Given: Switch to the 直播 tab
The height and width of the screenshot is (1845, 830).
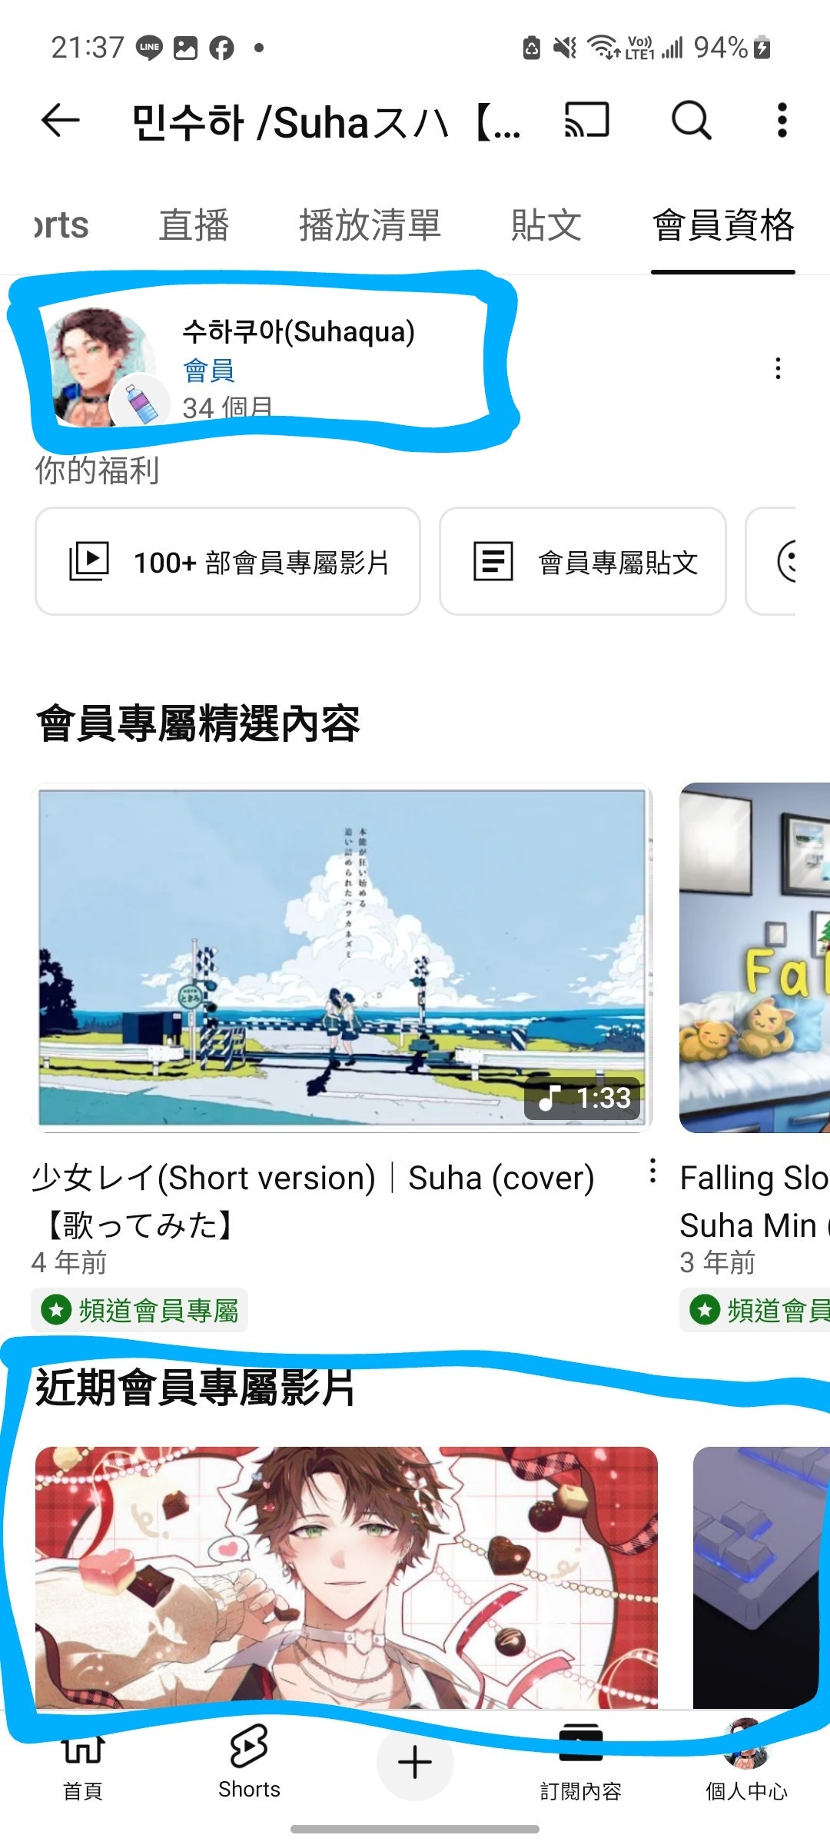Looking at the screenshot, I should click(194, 225).
